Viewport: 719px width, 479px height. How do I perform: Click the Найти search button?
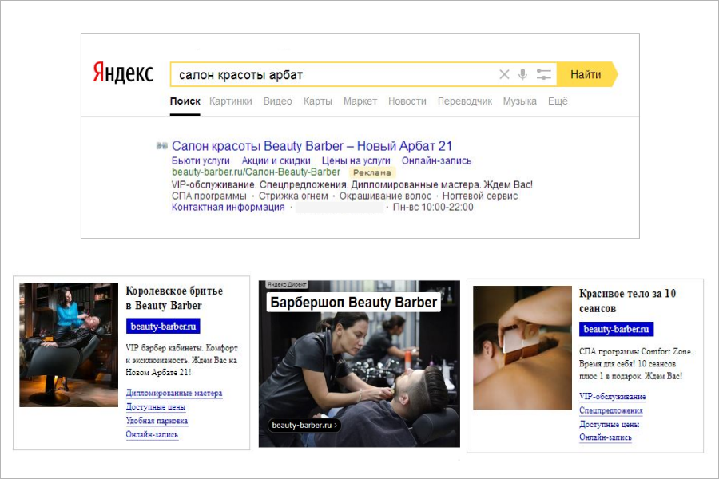pyautogui.click(x=587, y=74)
